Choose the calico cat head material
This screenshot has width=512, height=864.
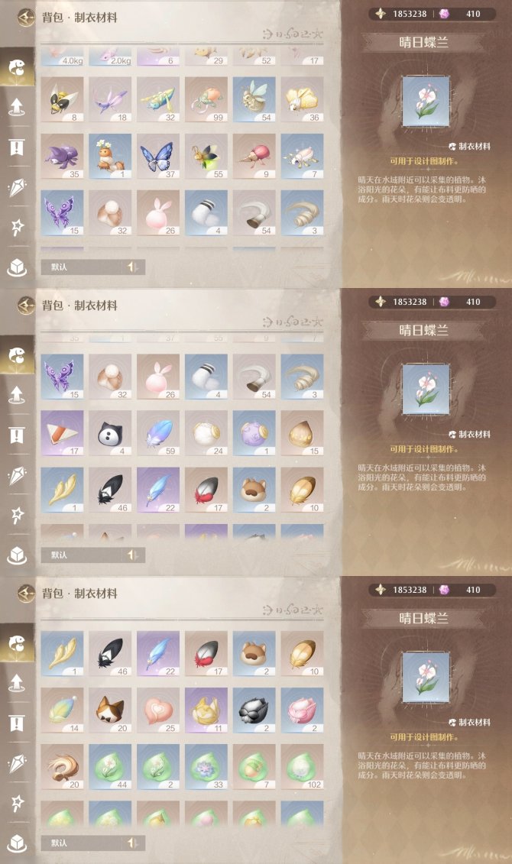click(110, 710)
